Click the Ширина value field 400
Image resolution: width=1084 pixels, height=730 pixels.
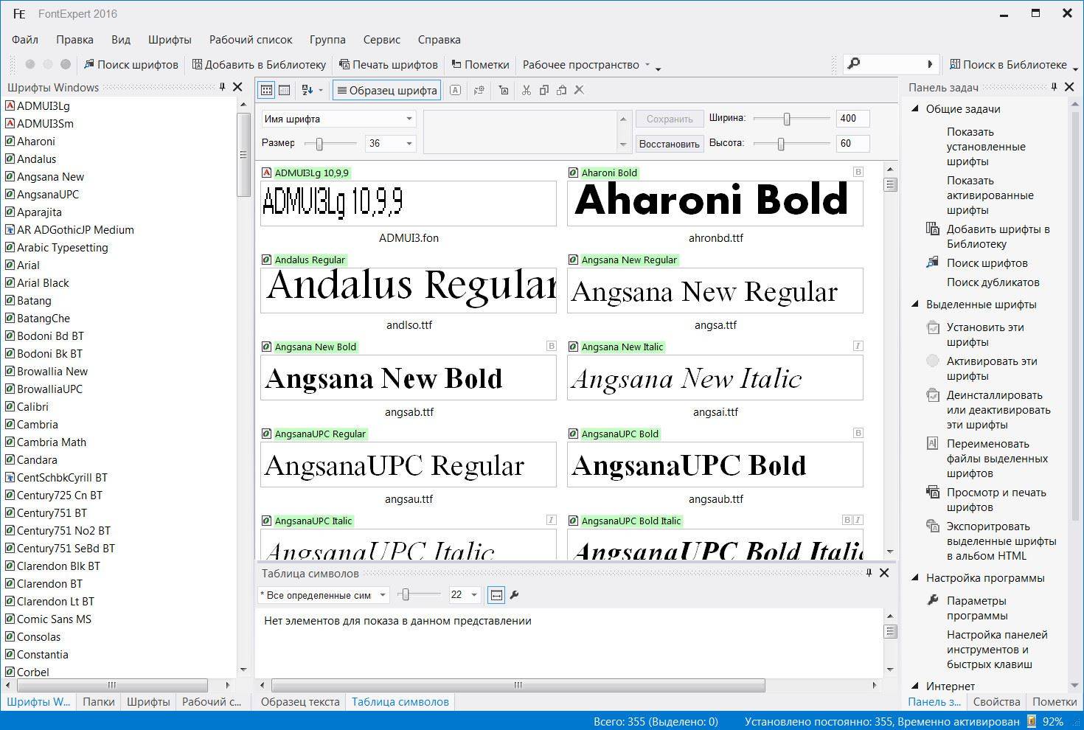(853, 119)
